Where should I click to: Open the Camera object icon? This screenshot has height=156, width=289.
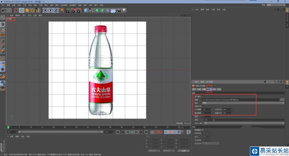click(x=118, y=10)
